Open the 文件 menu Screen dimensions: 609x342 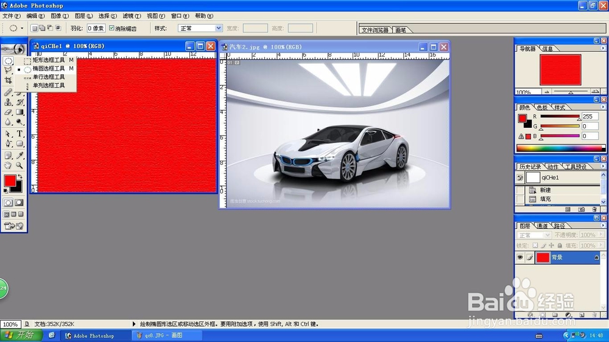[x=11, y=16]
